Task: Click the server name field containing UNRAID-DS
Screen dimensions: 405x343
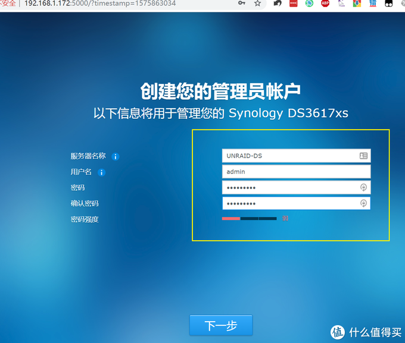Action: pyautogui.click(x=296, y=156)
